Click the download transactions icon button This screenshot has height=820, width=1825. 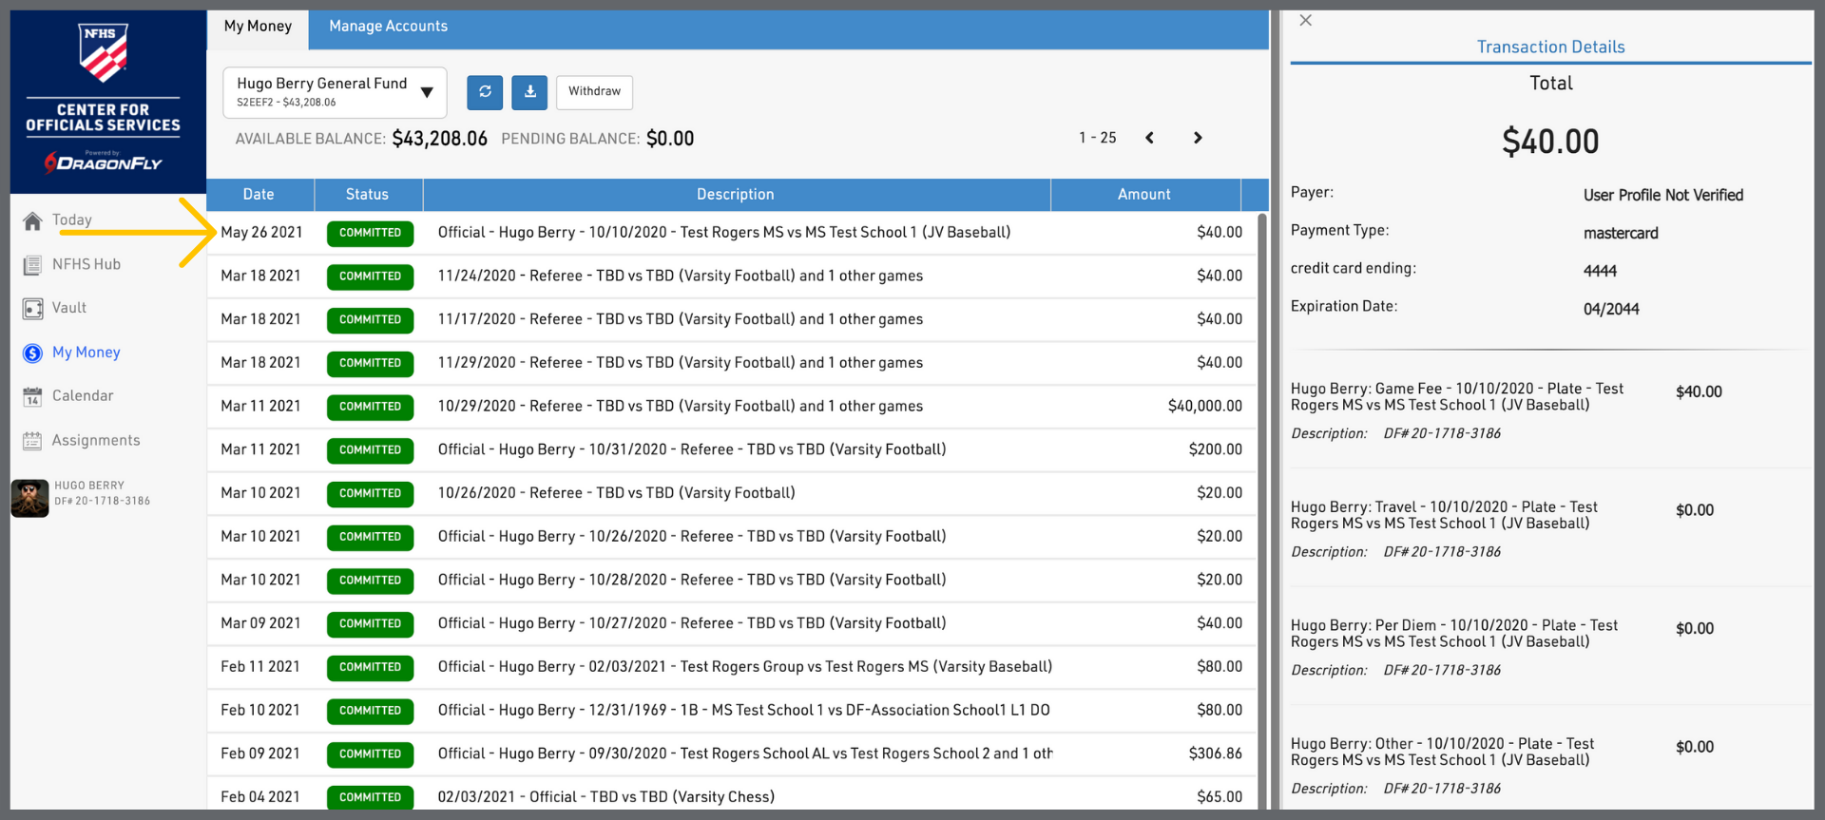coord(529,92)
